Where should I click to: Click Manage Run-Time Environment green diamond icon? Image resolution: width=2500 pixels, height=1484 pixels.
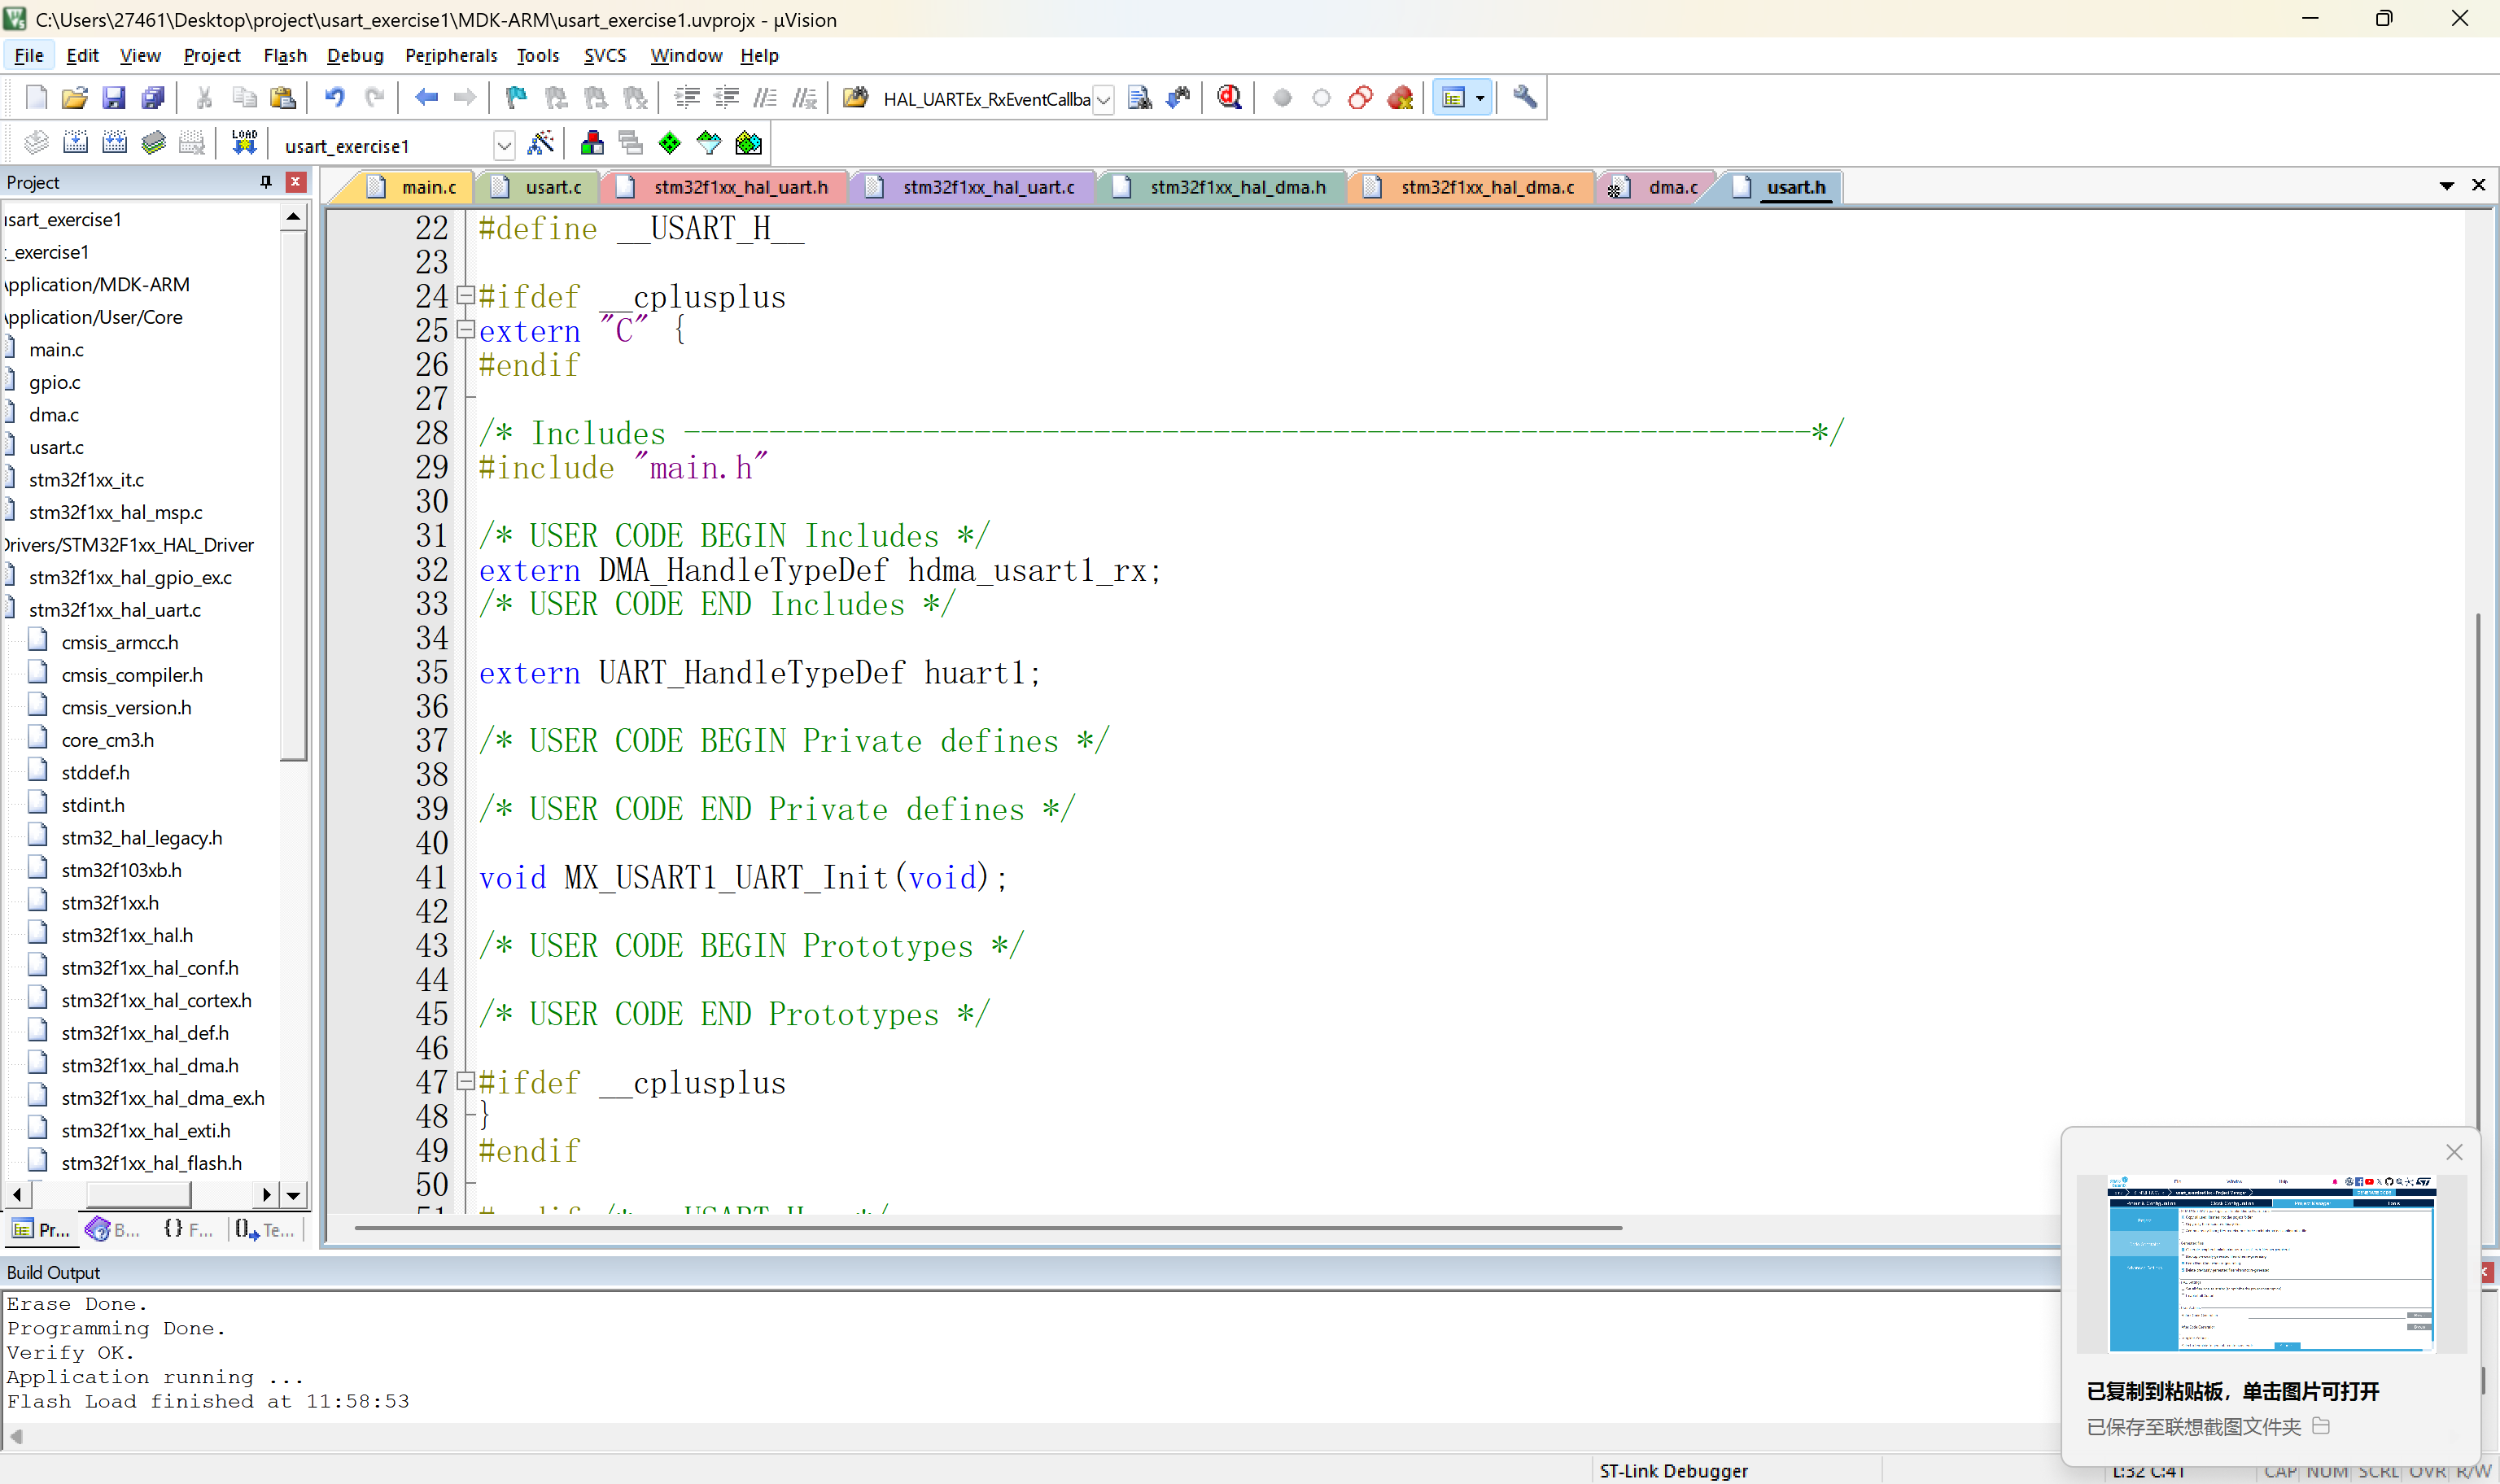[x=669, y=143]
